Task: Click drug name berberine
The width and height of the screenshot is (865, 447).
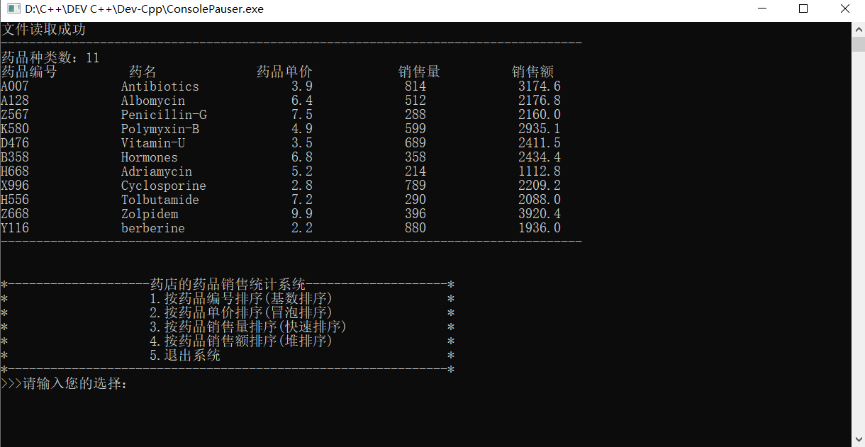Action: (153, 228)
